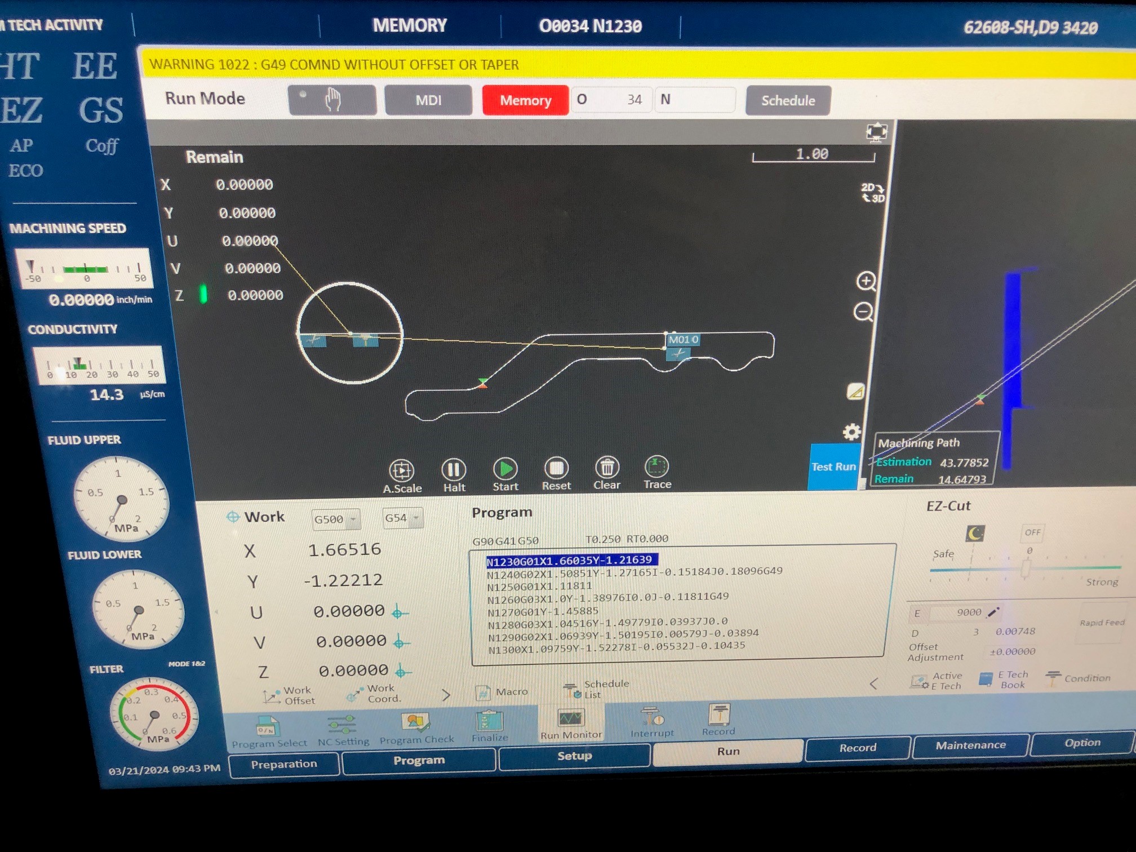The width and height of the screenshot is (1136, 852).
Task: Click the Schedule button
Action: click(x=788, y=101)
